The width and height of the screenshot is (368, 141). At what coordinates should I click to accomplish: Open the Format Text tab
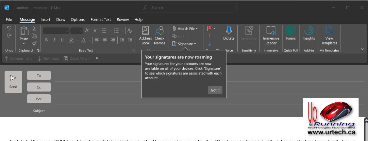(101, 20)
